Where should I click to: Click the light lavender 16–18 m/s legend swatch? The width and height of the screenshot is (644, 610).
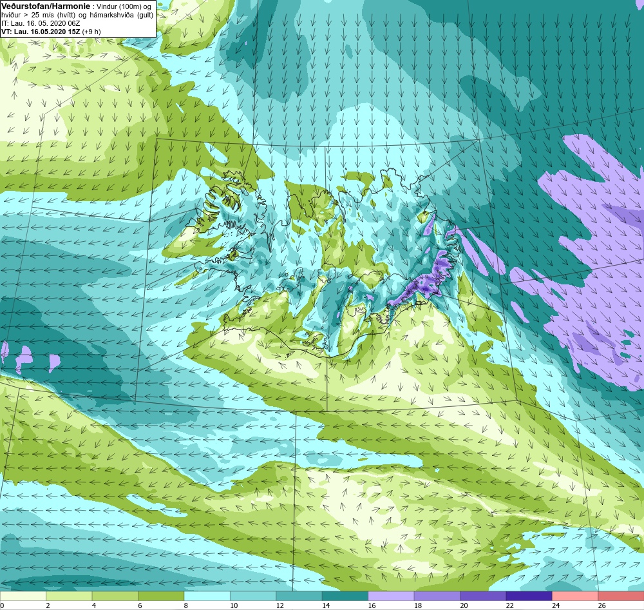[391, 596]
